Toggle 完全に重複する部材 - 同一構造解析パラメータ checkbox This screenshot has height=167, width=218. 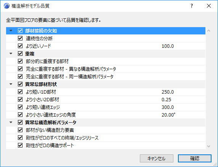point(20,76)
